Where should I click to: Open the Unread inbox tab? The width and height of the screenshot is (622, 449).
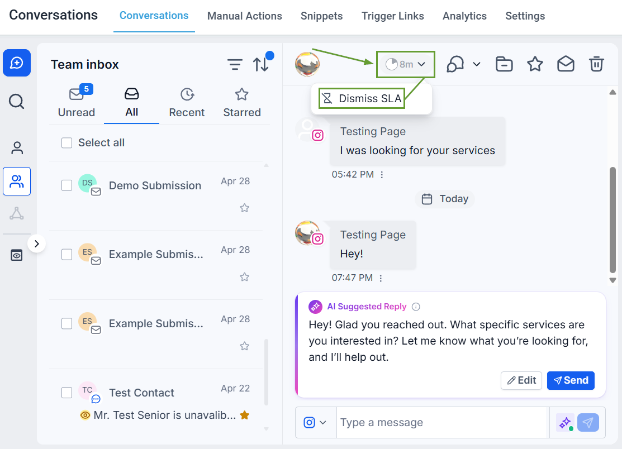click(x=76, y=102)
